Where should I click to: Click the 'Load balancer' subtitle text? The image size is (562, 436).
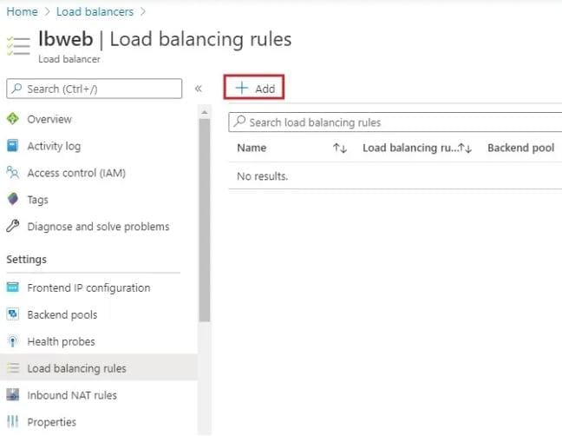click(x=69, y=59)
